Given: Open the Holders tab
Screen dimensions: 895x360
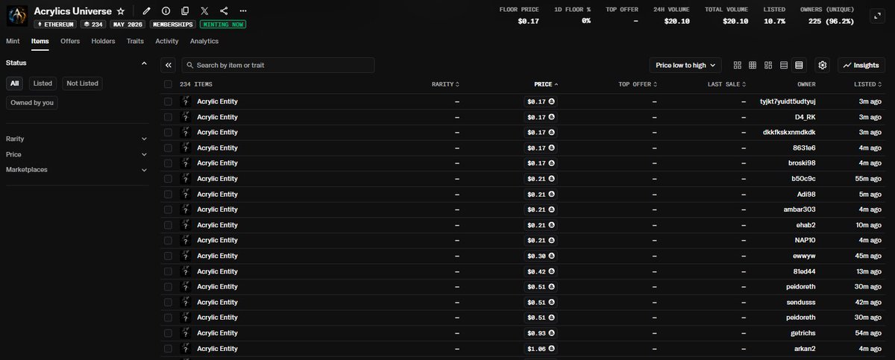Looking at the screenshot, I should 103,41.
